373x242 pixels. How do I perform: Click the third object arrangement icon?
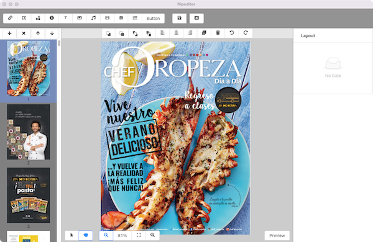(x=135, y=34)
